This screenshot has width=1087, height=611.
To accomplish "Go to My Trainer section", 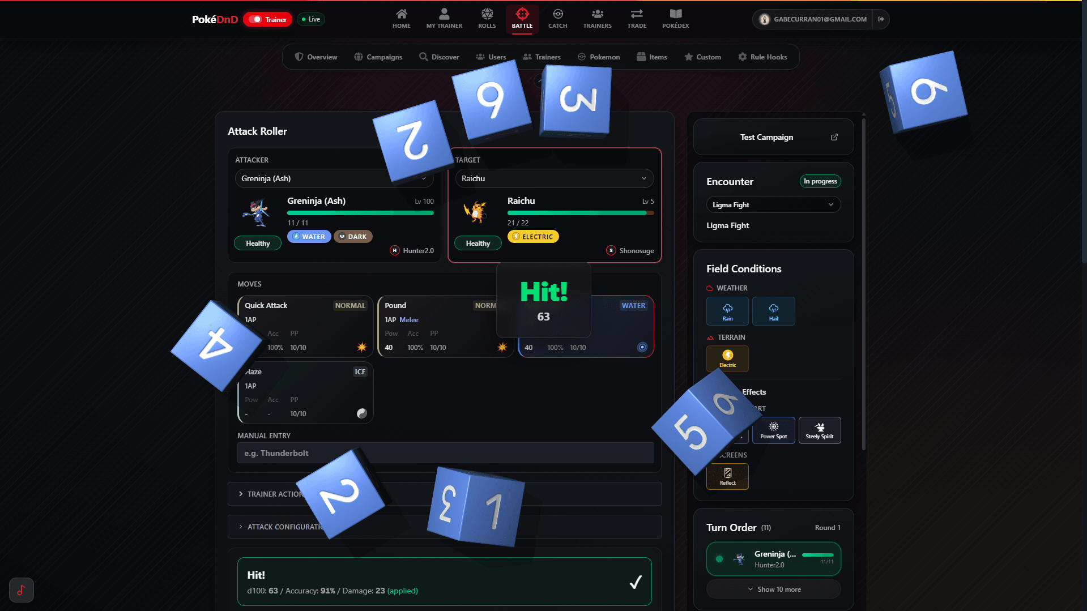I will [444, 19].
